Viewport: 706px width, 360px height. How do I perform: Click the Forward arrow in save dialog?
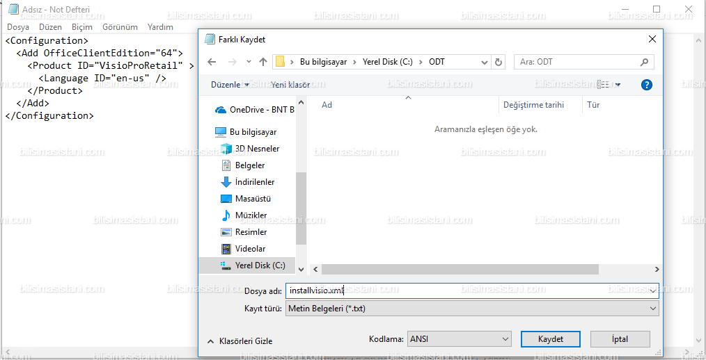pos(233,62)
